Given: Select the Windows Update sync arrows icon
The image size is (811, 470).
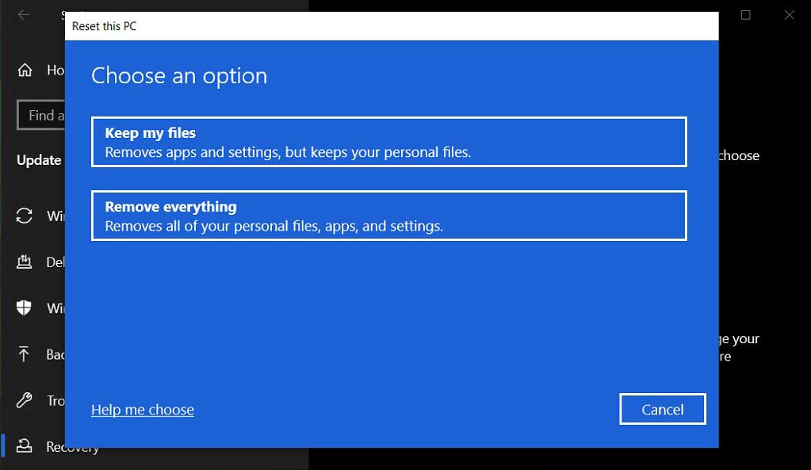Looking at the screenshot, I should point(25,216).
